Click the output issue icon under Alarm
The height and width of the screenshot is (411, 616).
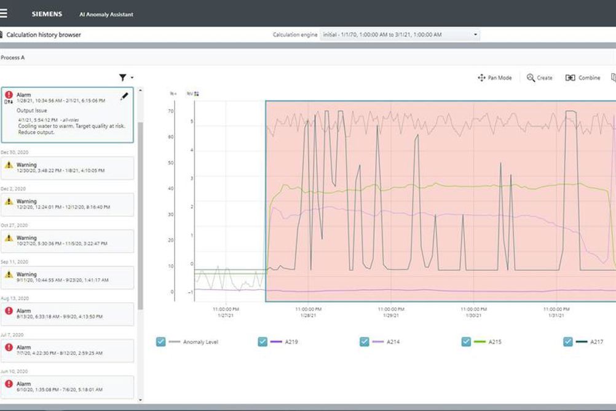pos(9,102)
